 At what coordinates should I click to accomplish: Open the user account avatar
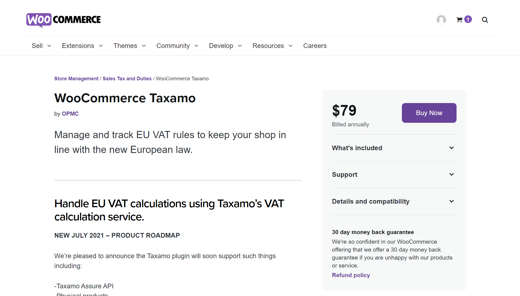tap(441, 20)
